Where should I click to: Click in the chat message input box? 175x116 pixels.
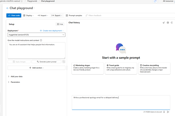pyautogui.click(x=121, y=103)
